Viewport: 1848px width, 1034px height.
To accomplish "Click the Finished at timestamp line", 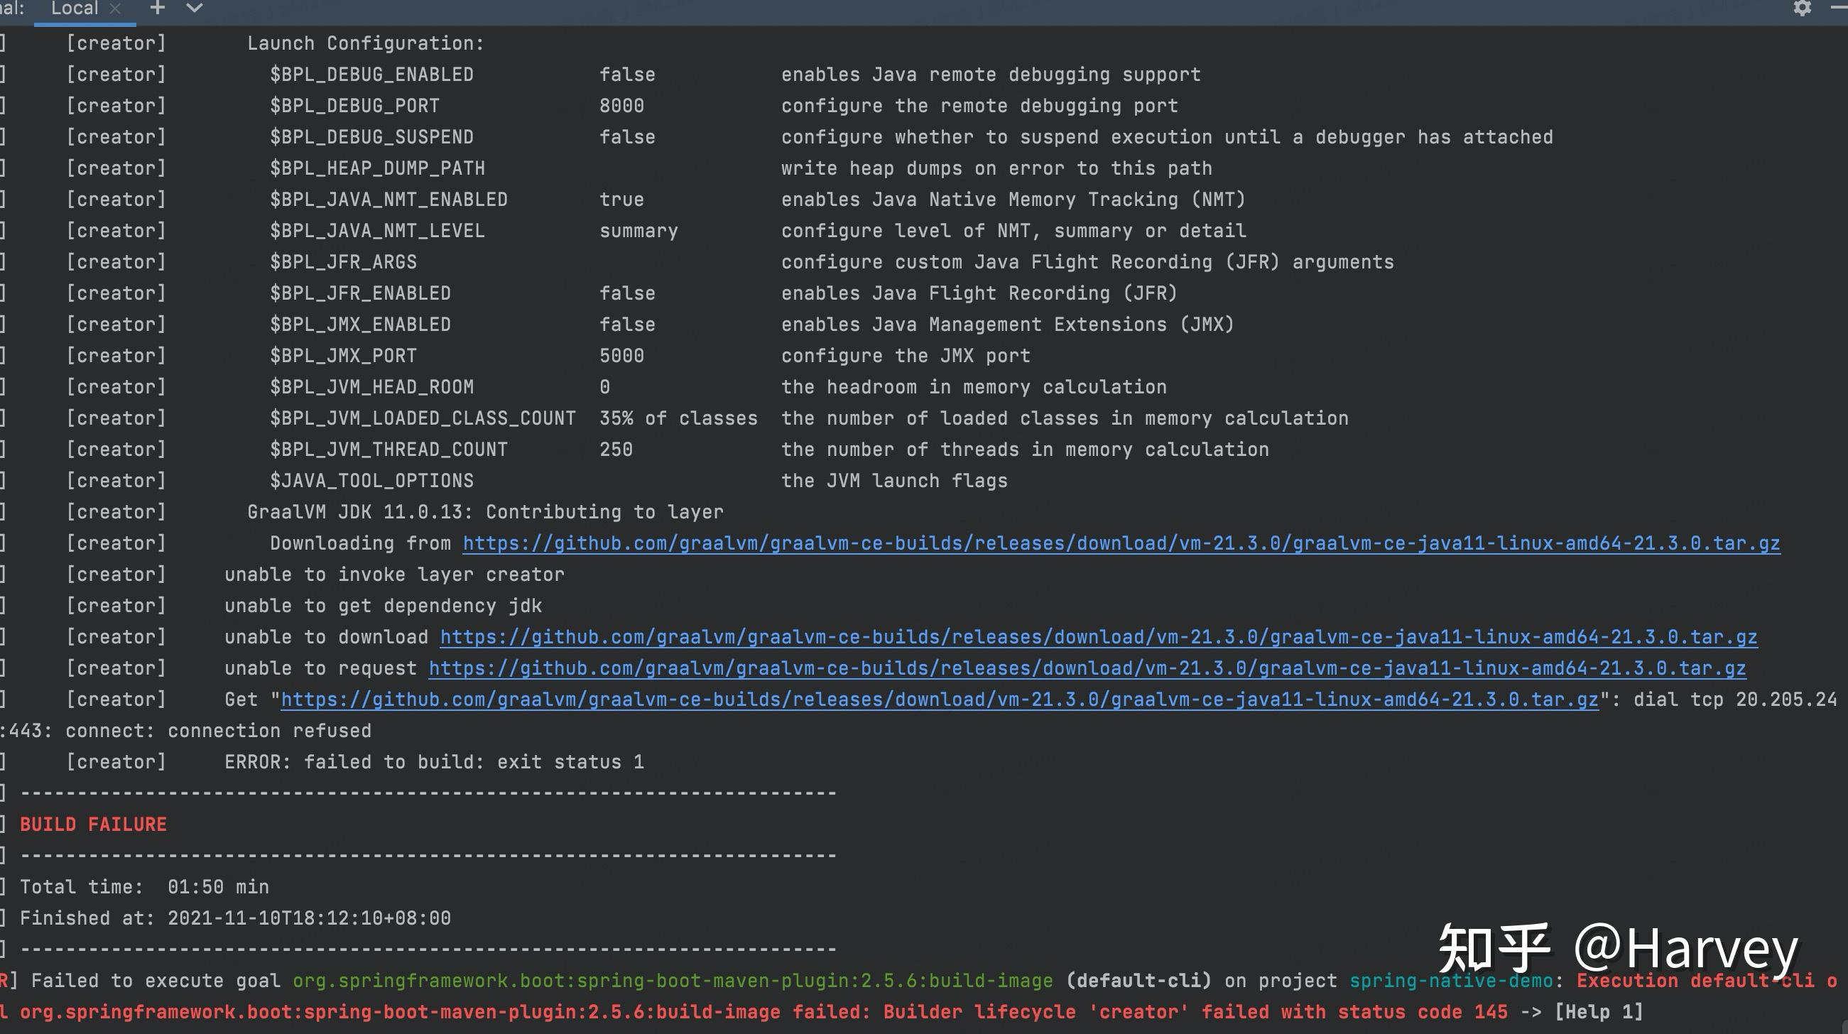I will click(x=235, y=918).
